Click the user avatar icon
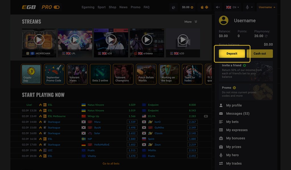 [224, 20]
